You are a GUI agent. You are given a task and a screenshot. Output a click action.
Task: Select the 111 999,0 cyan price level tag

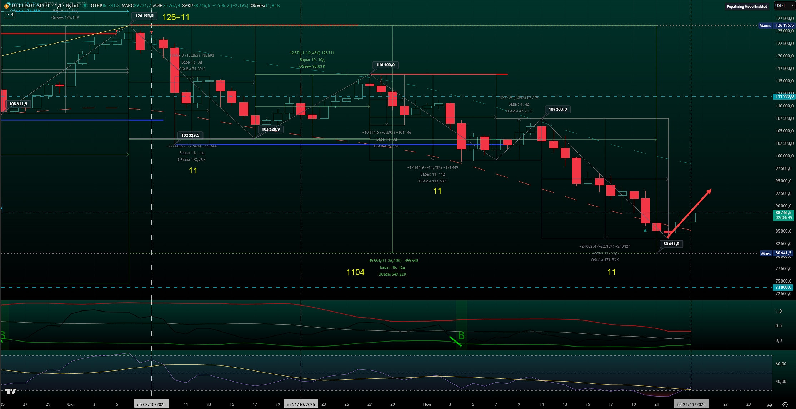[784, 96]
